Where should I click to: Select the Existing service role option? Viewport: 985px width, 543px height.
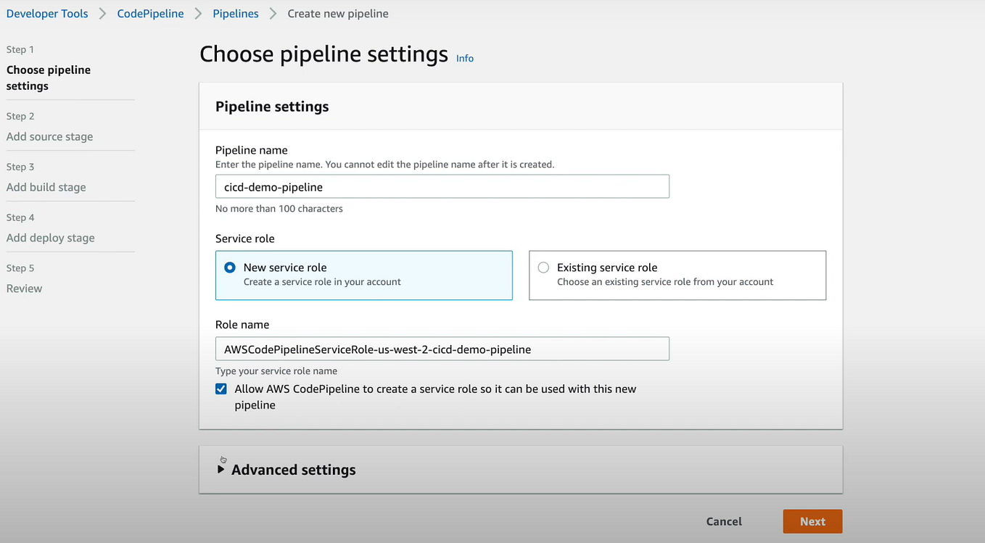click(x=543, y=268)
